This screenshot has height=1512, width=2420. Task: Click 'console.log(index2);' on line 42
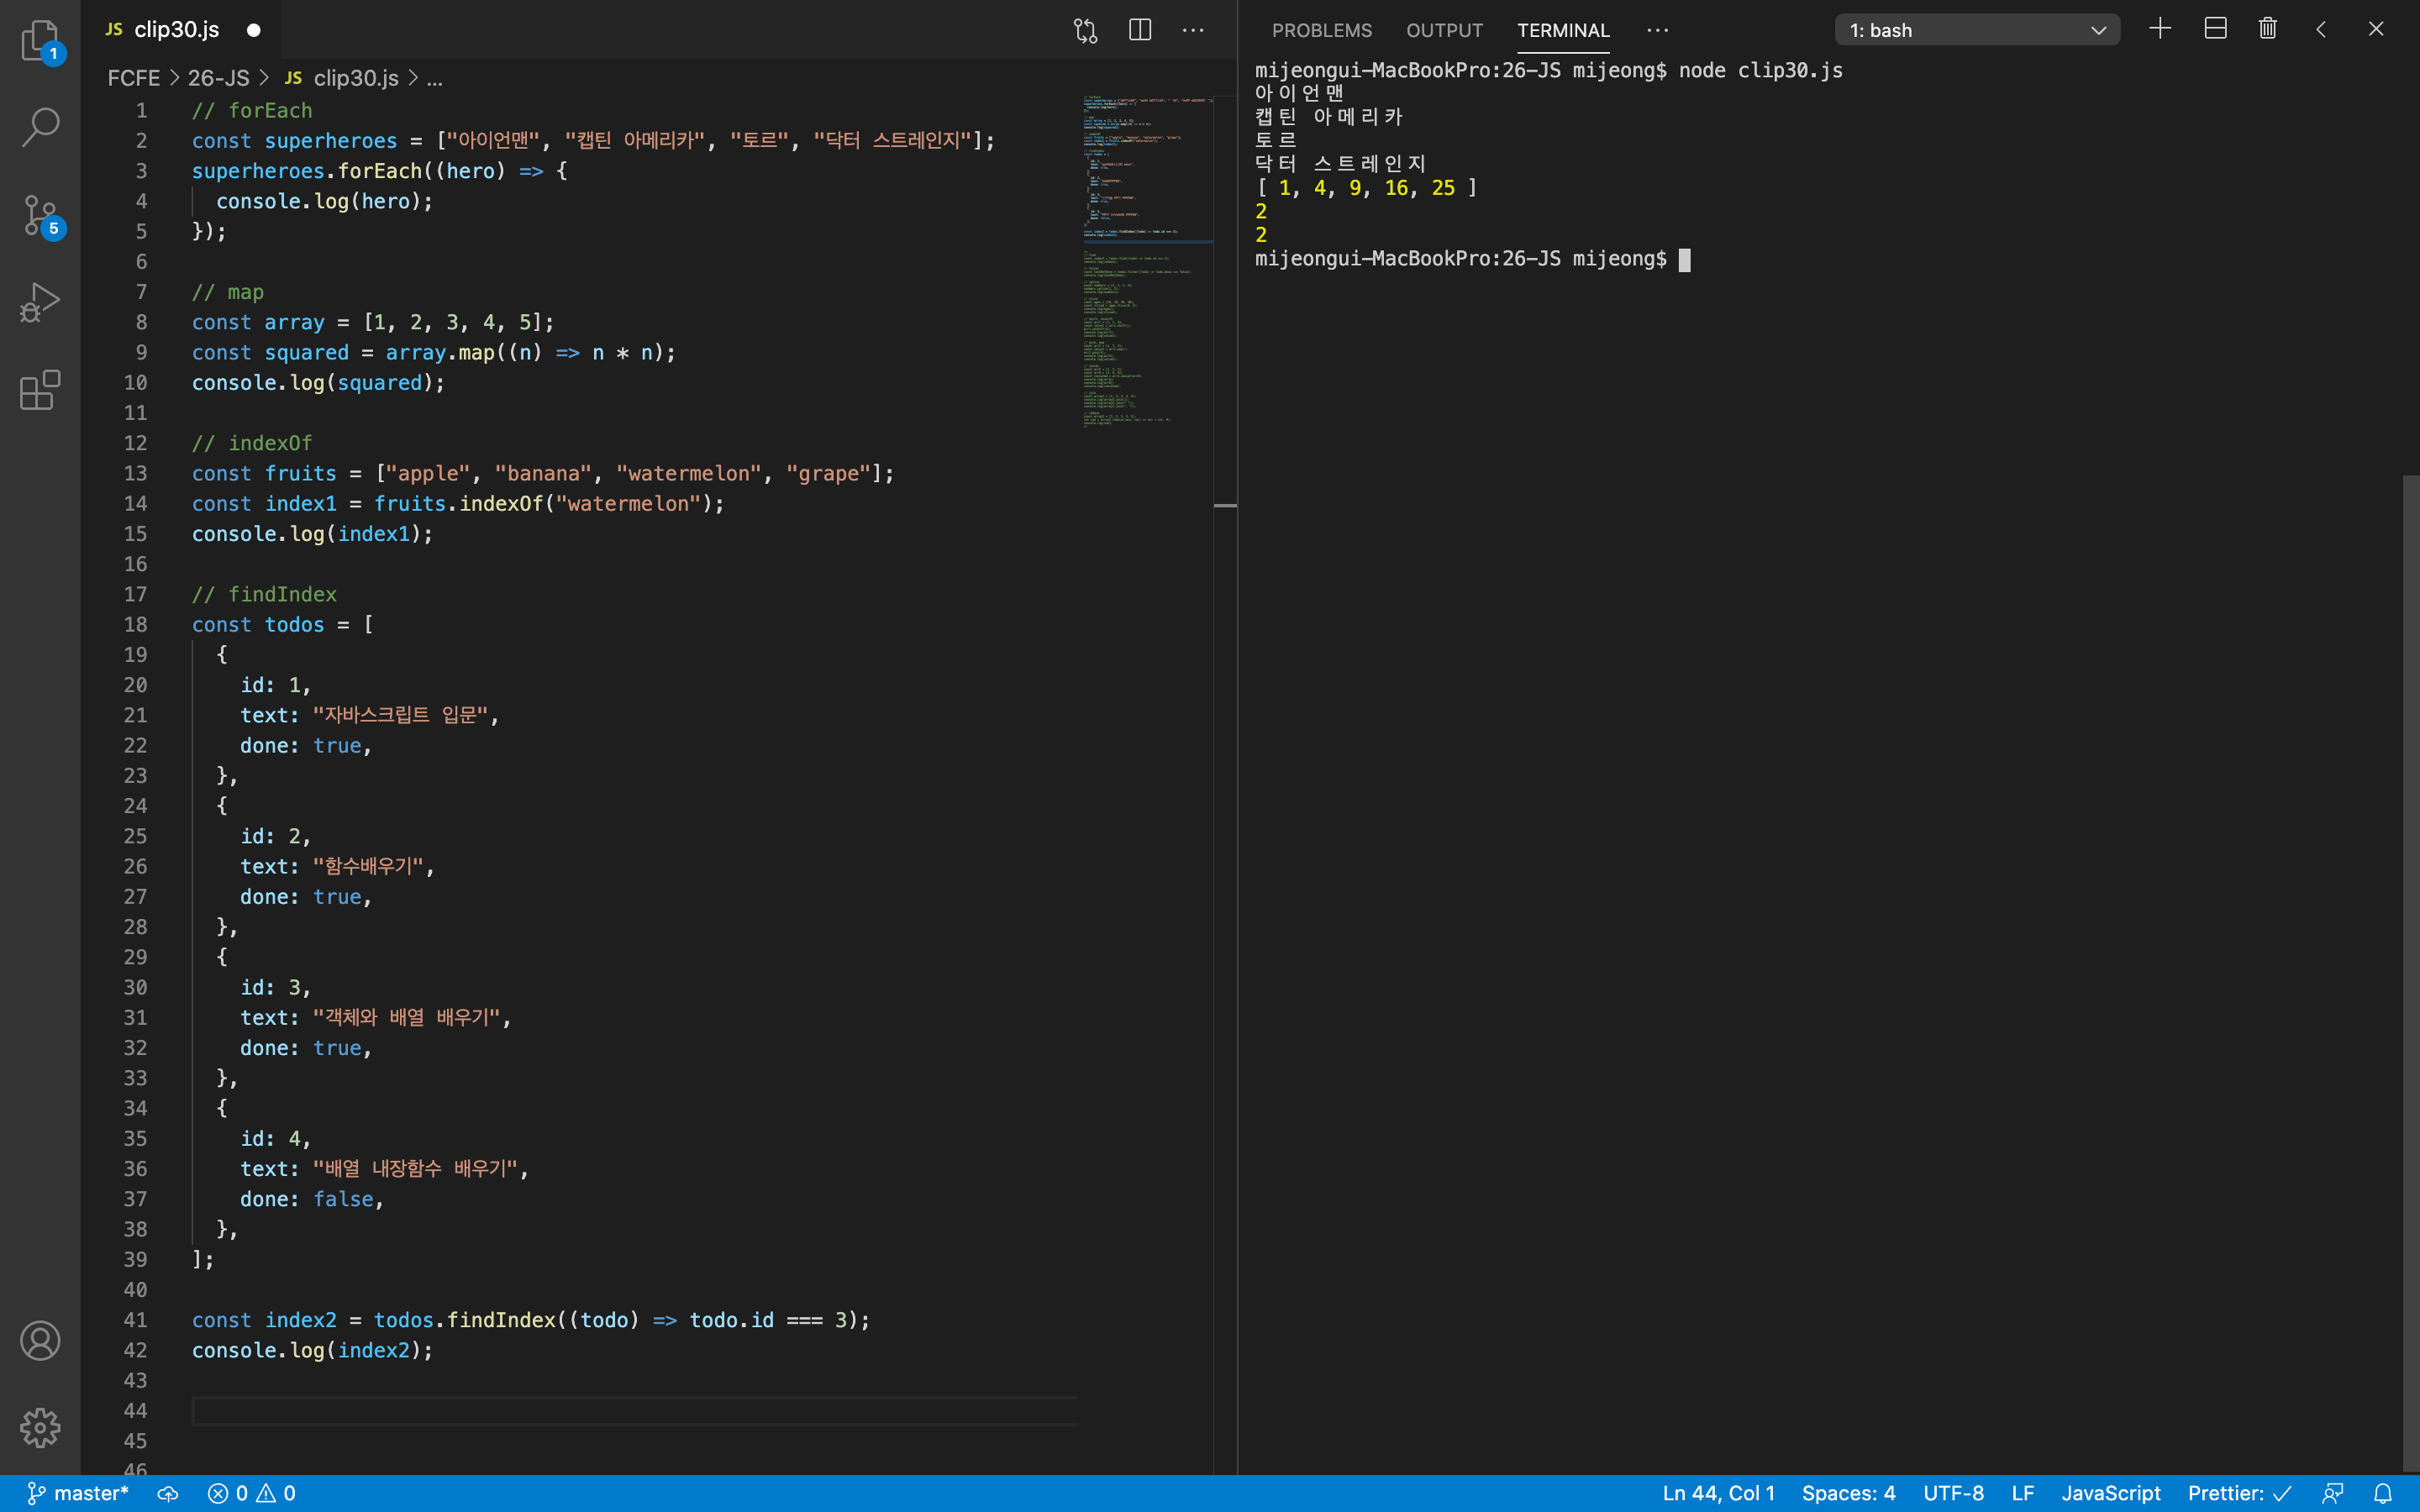click(x=313, y=1350)
